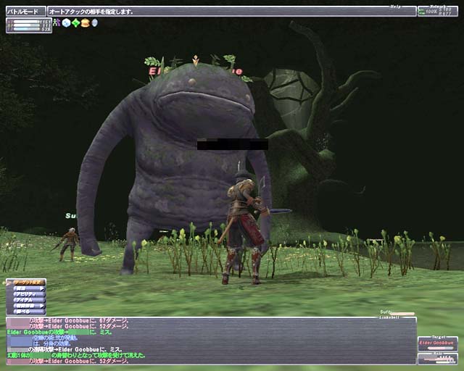Click the player TP bar at top-left
Screen dimensions: 464x371
(x=27, y=29)
